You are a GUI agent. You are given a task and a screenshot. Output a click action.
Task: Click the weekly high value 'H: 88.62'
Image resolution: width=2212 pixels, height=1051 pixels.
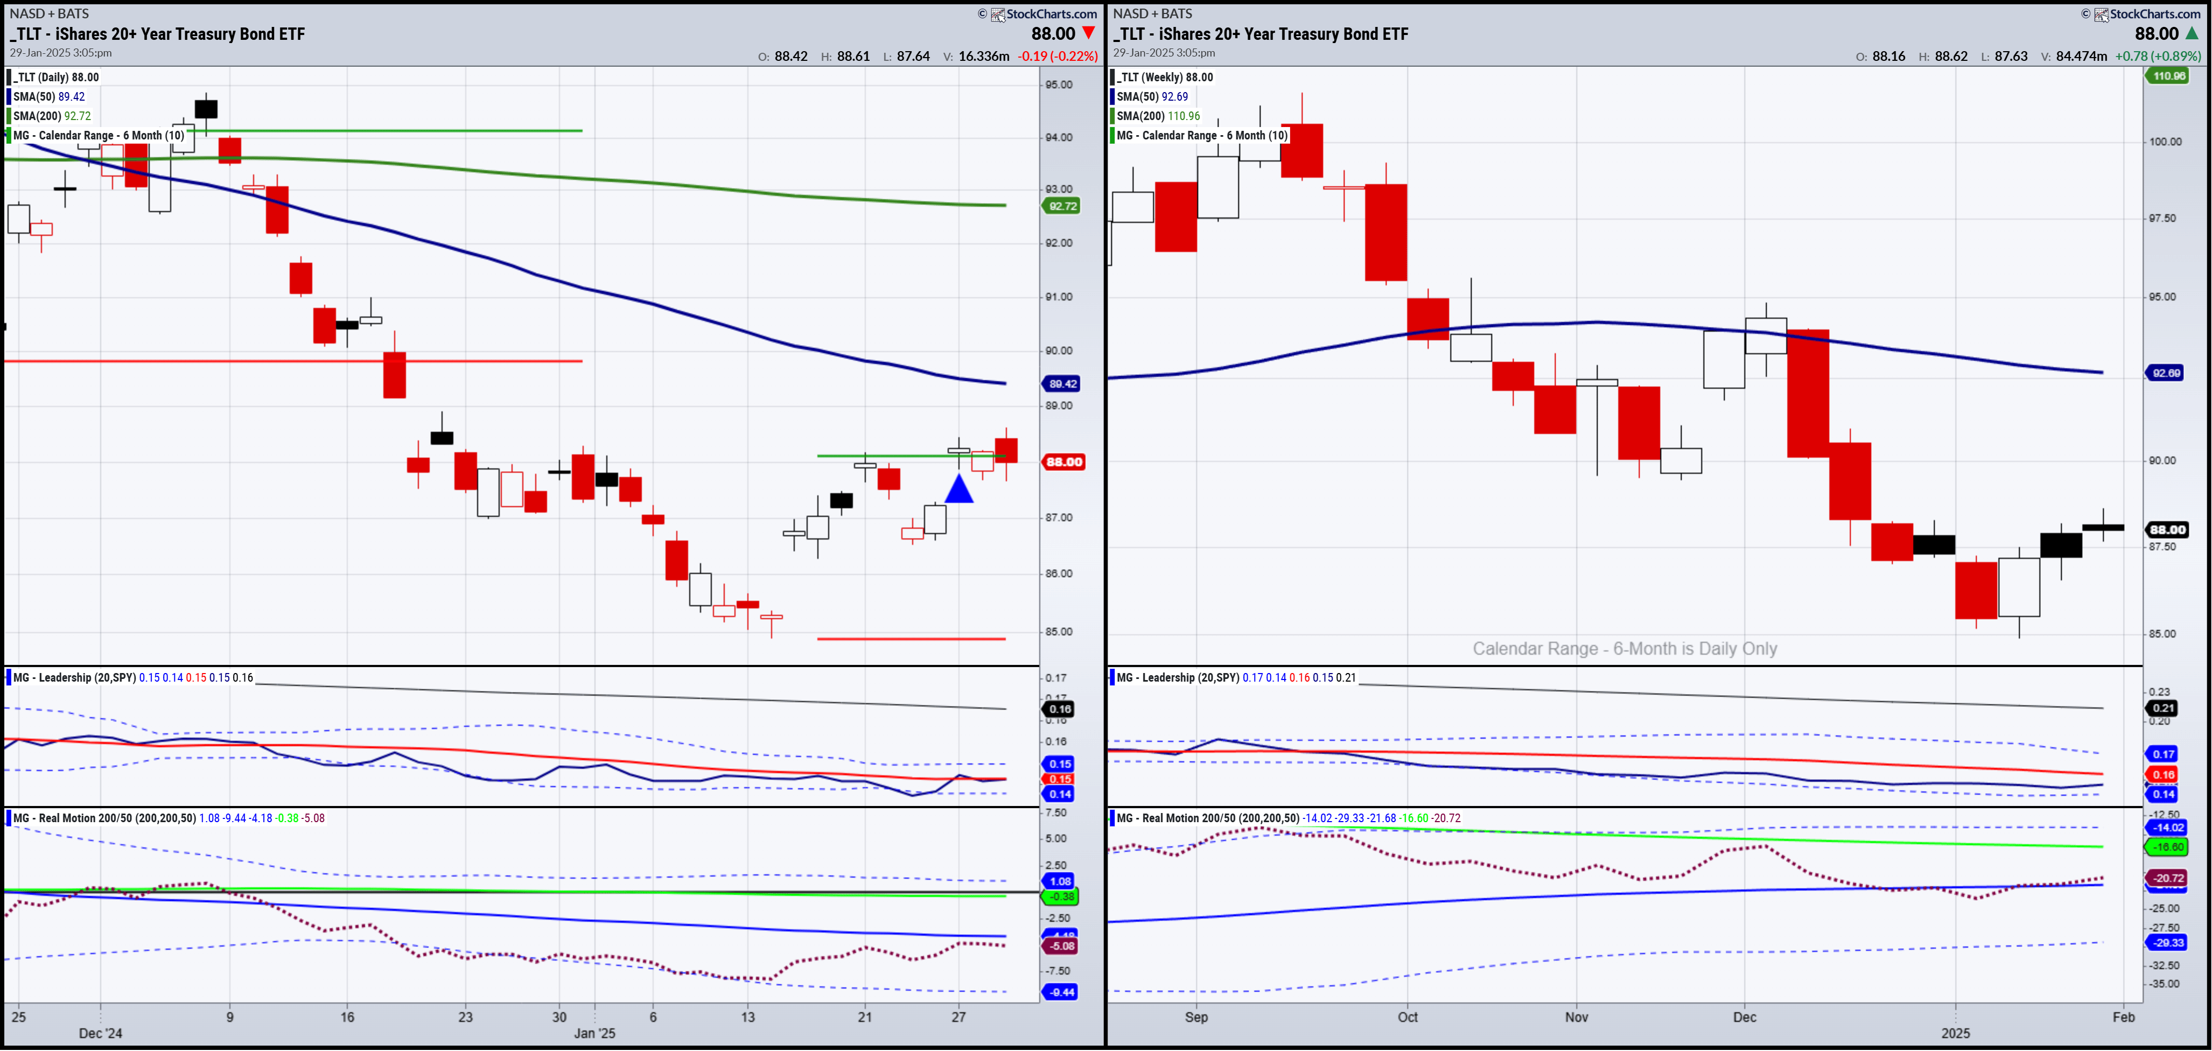coord(1942,57)
